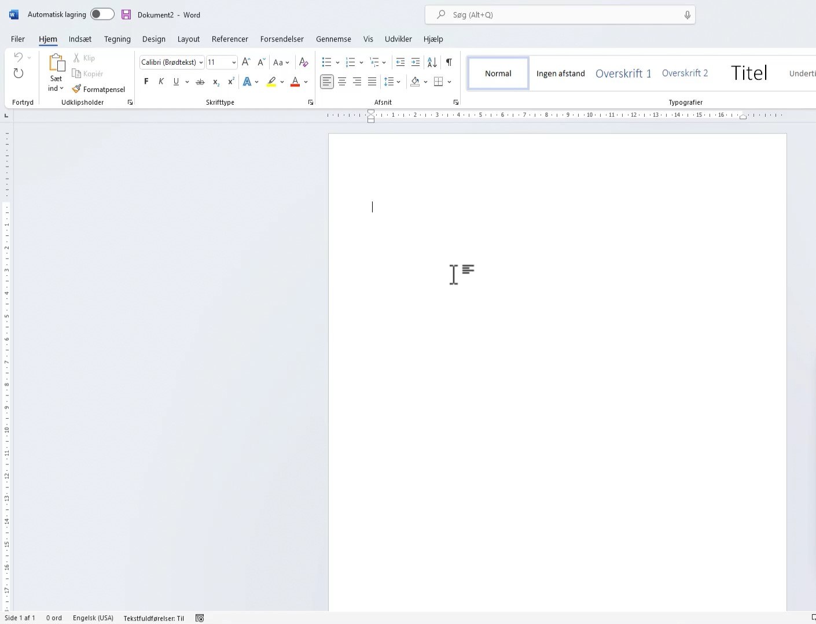
Task: Apply red font color
Action: click(x=295, y=82)
